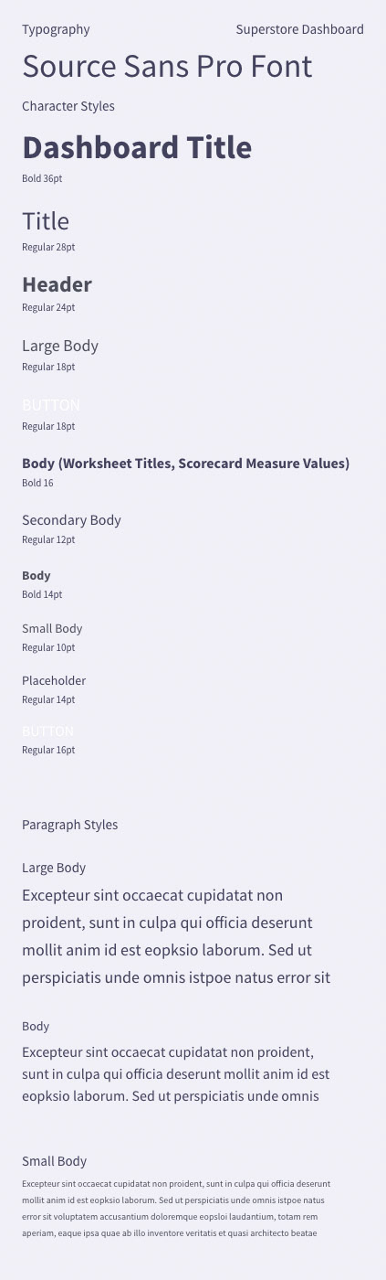Image resolution: width=386 pixels, height=1280 pixels.
Task: Click the Typography label at top
Action: click(56, 29)
